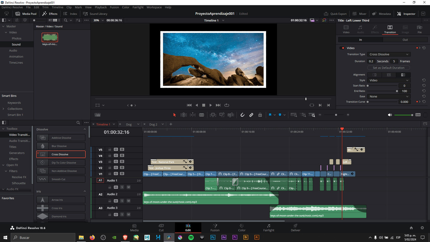Click the Full Extent Zoom icon
The height and width of the screenshot is (242, 430).
[293, 115]
